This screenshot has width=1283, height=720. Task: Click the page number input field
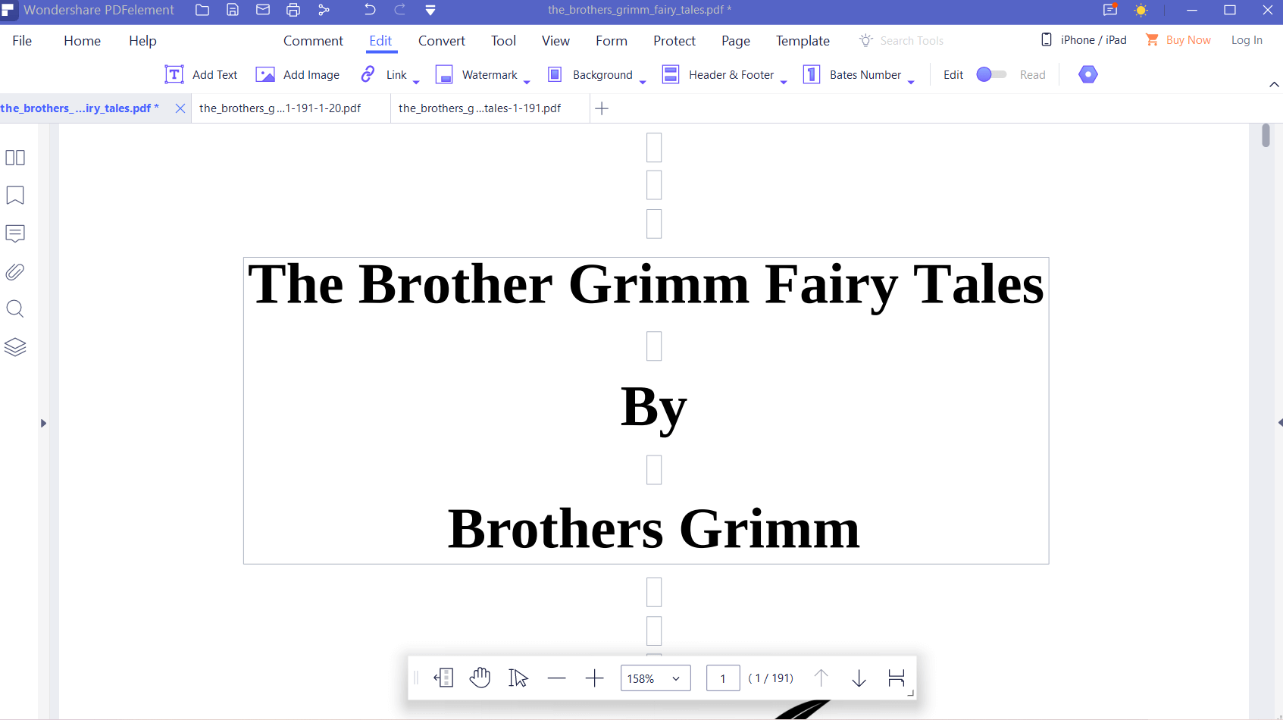click(722, 678)
